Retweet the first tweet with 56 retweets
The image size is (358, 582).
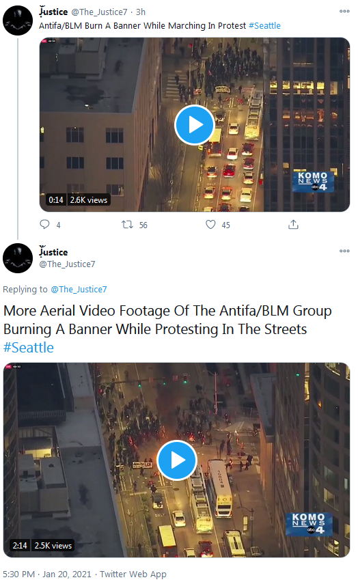click(127, 225)
